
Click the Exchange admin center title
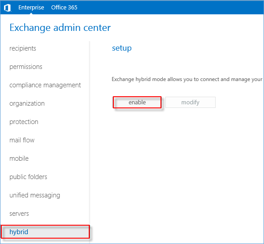click(x=60, y=28)
